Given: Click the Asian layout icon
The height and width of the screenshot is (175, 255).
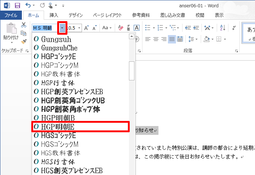Looking at the screenshot, I should pos(207,28).
